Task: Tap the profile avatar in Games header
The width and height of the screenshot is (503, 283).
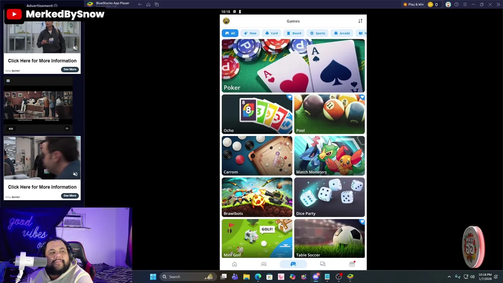Action: pos(226,21)
